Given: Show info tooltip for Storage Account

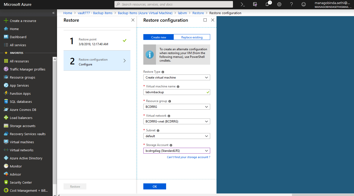Looking at the screenshot, I should tap(171, 145).
